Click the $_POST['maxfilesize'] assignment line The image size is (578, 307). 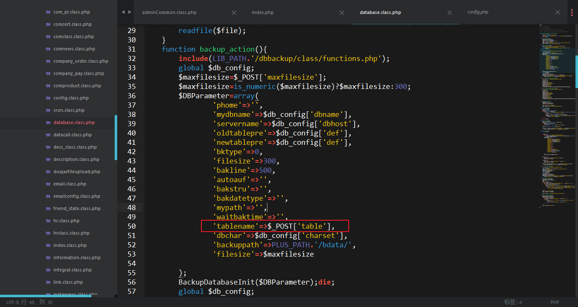[253, 77]
